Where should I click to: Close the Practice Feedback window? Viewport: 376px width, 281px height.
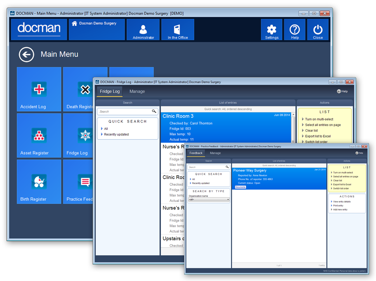364,146
